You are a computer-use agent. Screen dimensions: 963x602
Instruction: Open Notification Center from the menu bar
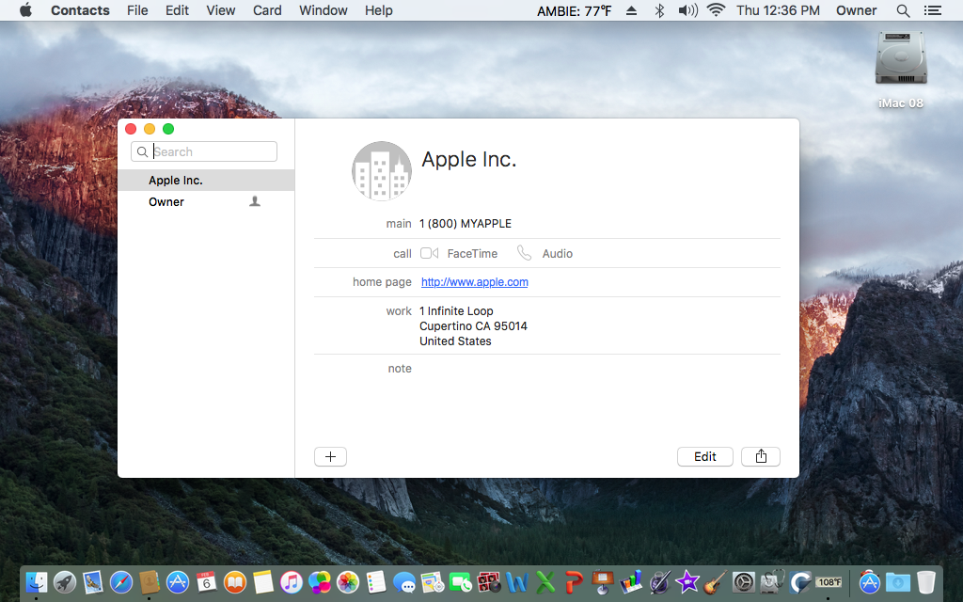tap(932, 10)
